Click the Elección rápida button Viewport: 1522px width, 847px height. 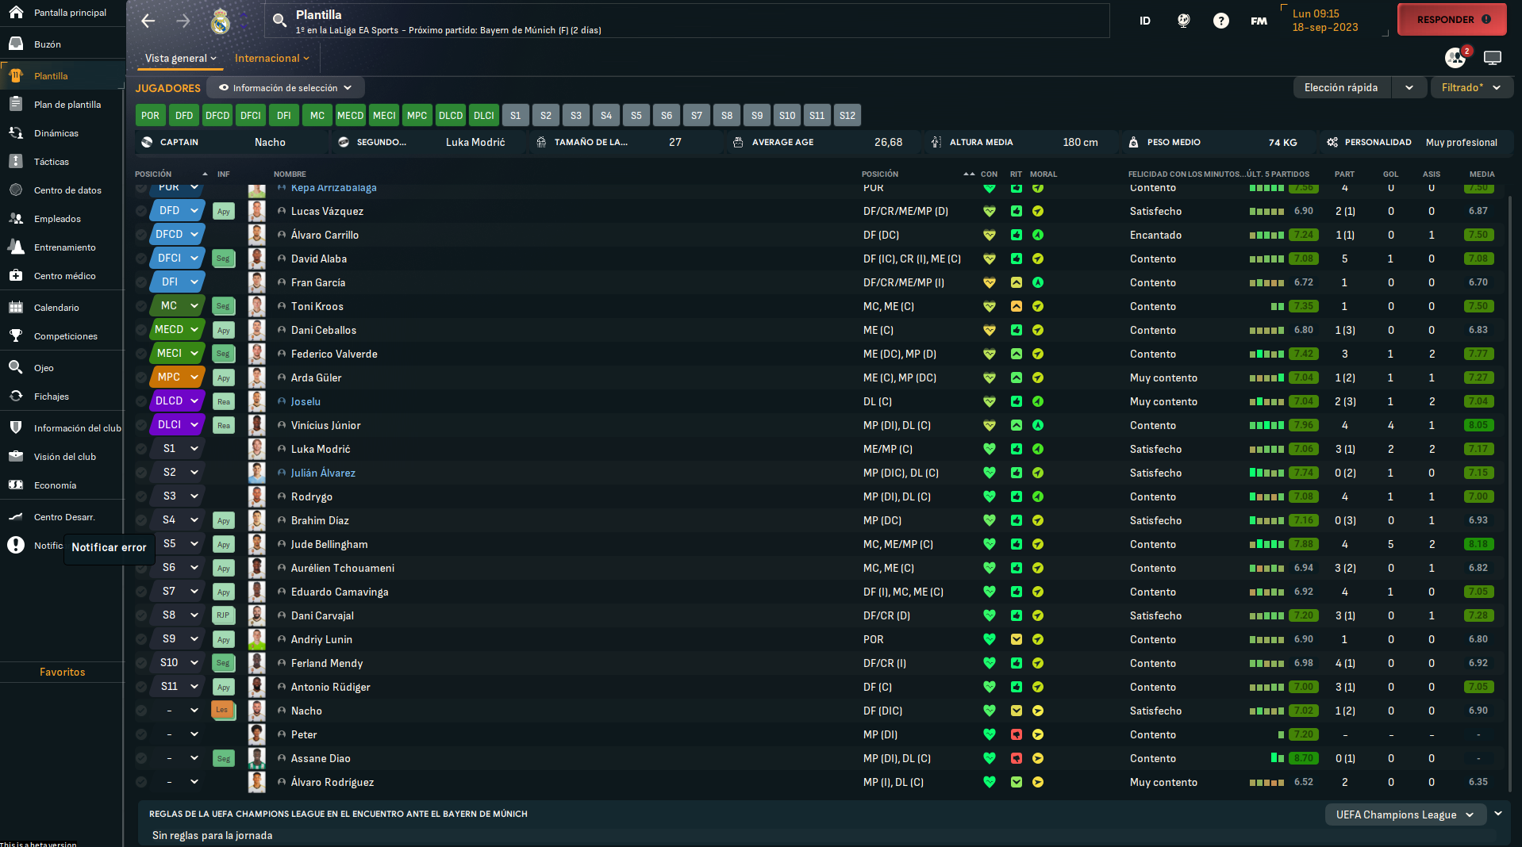pyautogui.click(x=1342, y=88)
